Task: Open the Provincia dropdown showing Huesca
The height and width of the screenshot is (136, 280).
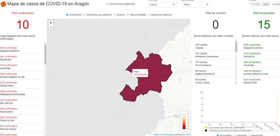Action: pos(162,5)
